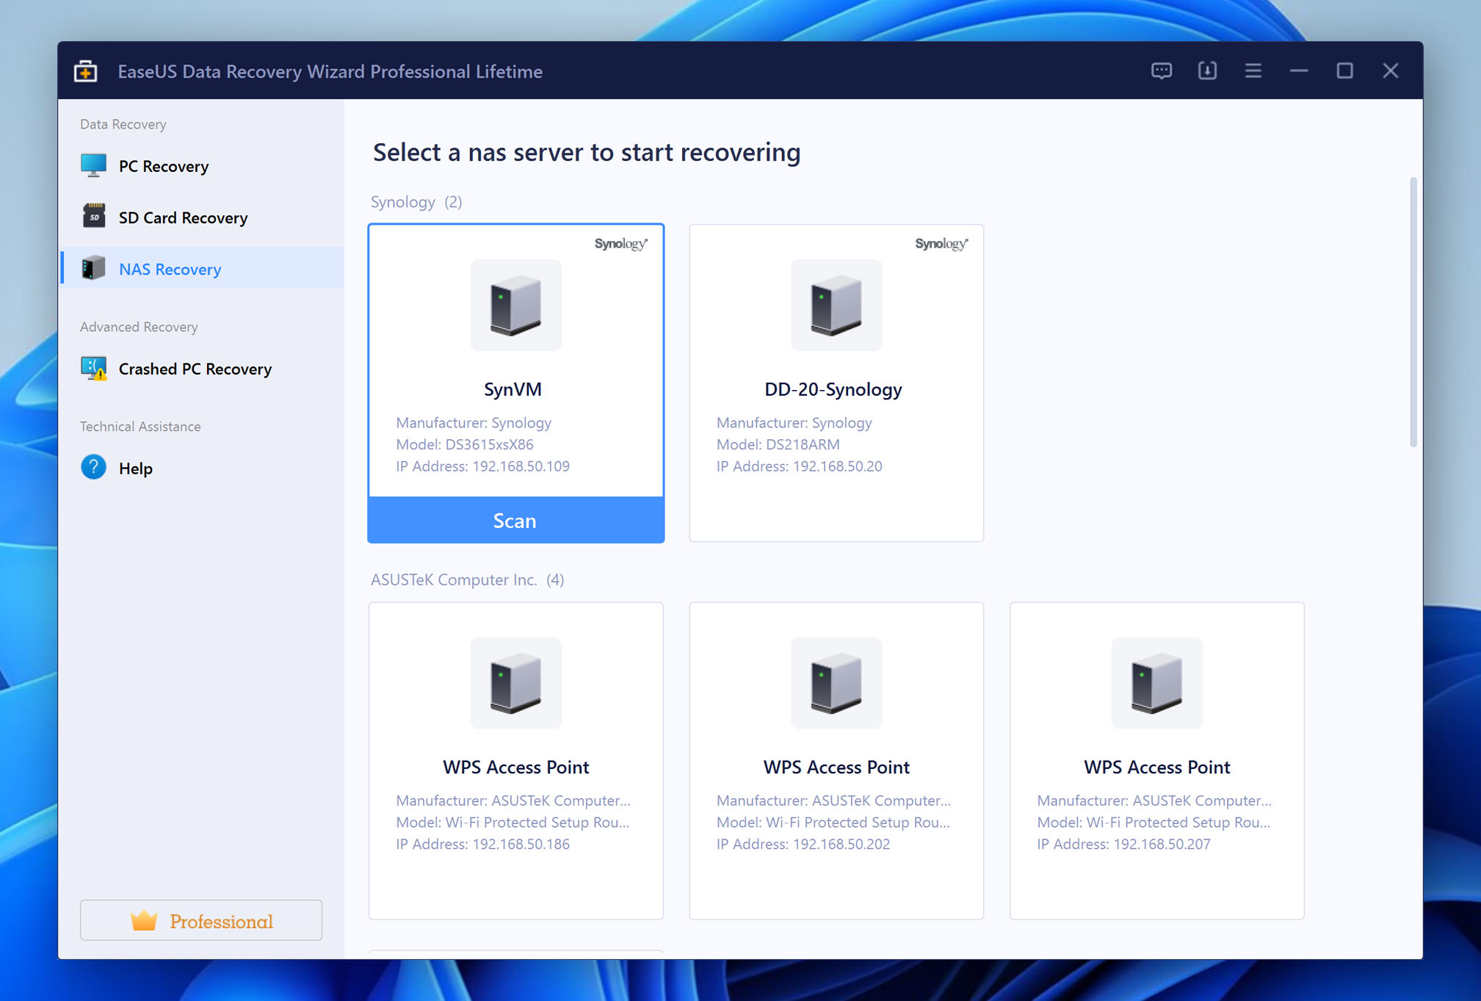Click IP Address: 192.168.50.109 text
Screen dimensions: 1481x1001
482,466
